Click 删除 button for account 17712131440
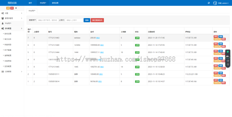This screenshot has width=232, height=117. pyautogui.click(x=223, y=46)
